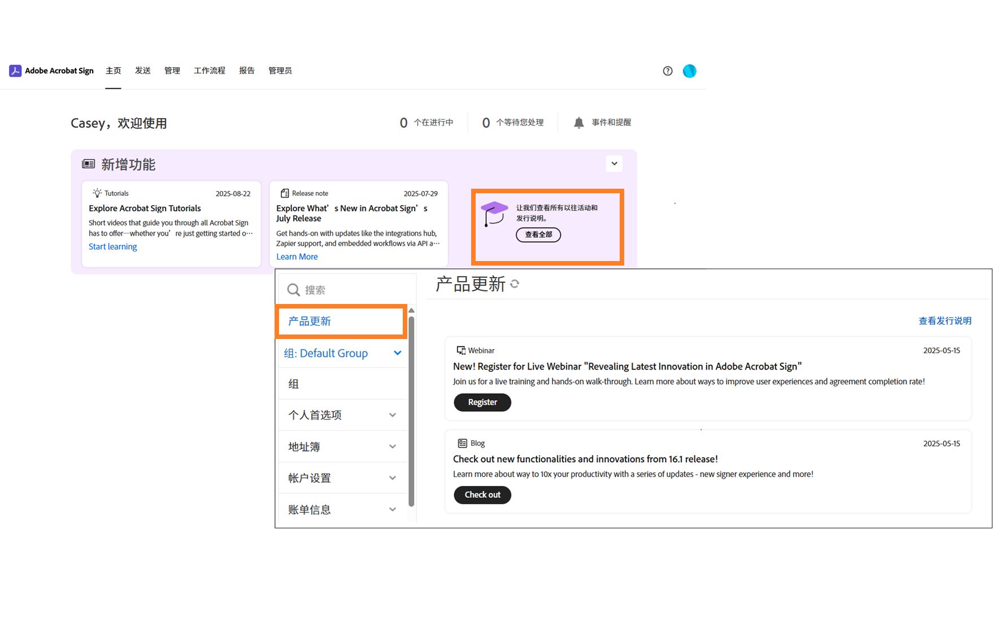Click the 0 个等待您处理 counter
Screen dimensions: 1001x621
coord(512,123)
